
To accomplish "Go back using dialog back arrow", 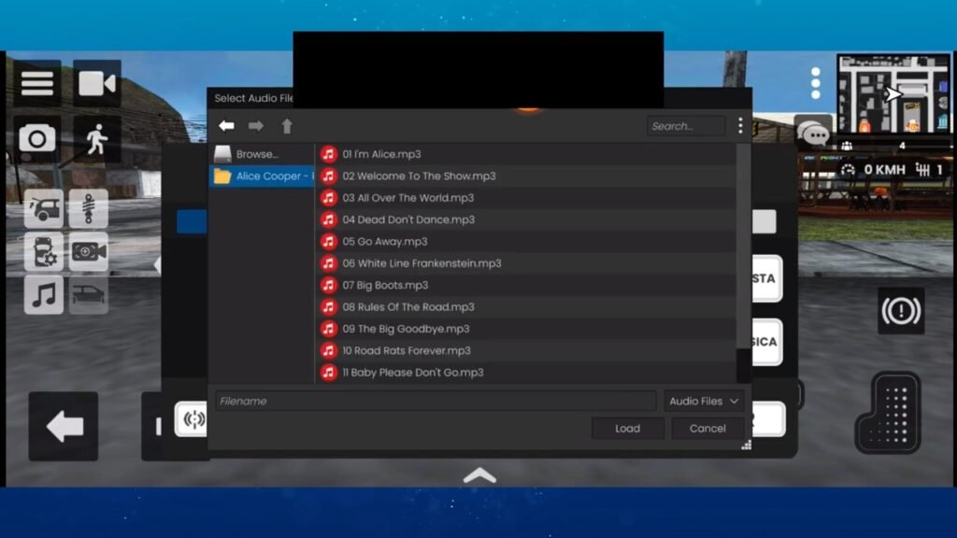I will pyautogui.click(x=226, y=126).
